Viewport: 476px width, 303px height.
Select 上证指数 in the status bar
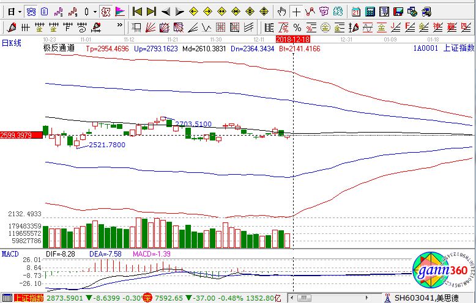29,298
